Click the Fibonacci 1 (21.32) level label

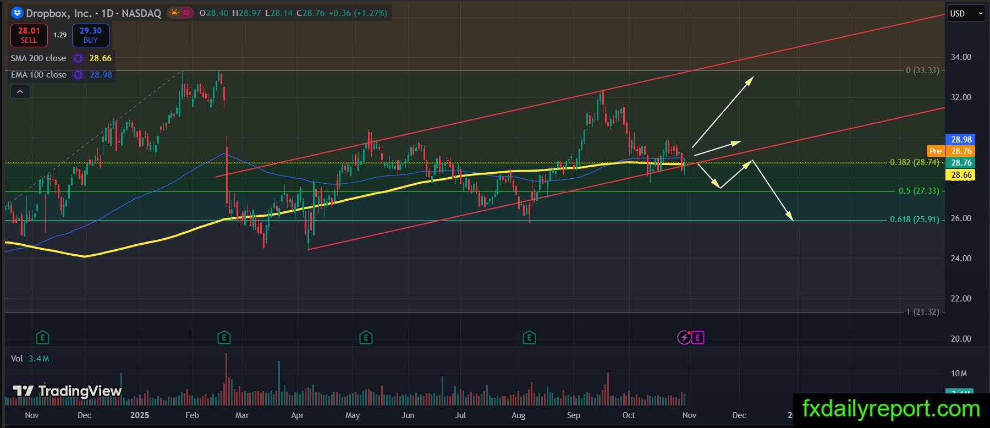(923, 312)
